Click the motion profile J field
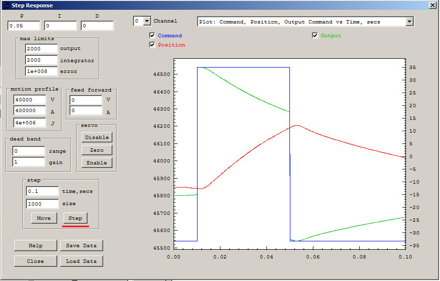 [x=29, y=122]
